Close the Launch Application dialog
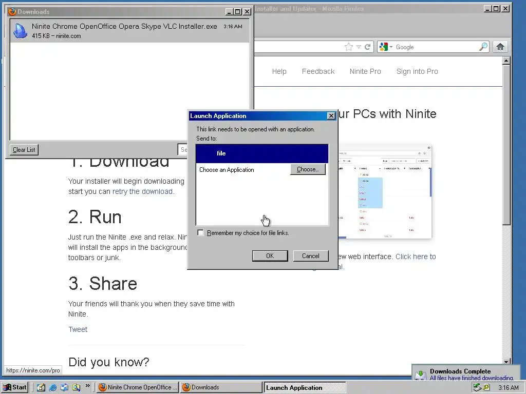 (x=331, y=115)
